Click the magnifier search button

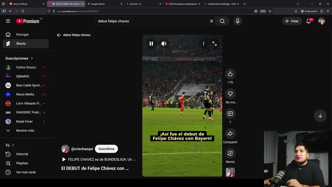click(x=222, y=21)
